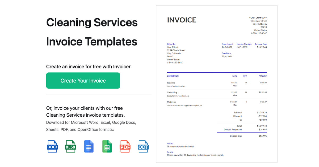Click the Cleaning Services Invoice Templates heading
The width and height of the screenshot is (319, 167).
(92, 32)
